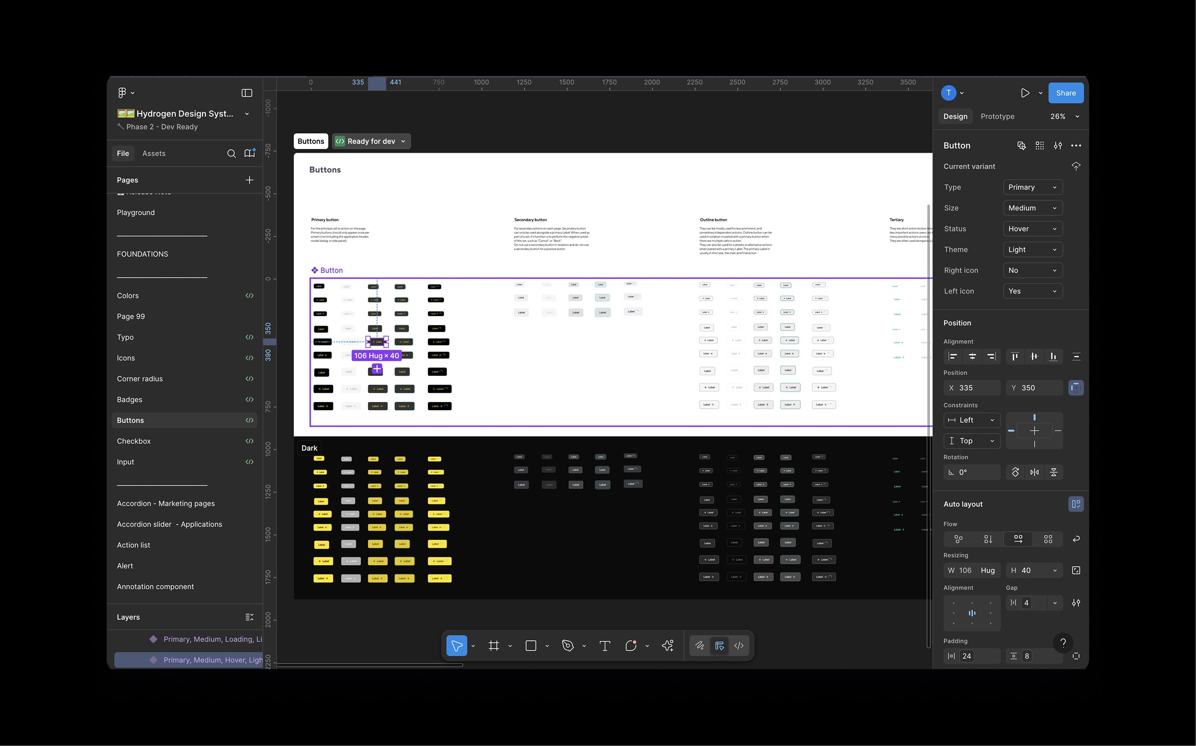Click the first icon beside the Button title
Screen dimensions: 1196x746
point(1021,145)
